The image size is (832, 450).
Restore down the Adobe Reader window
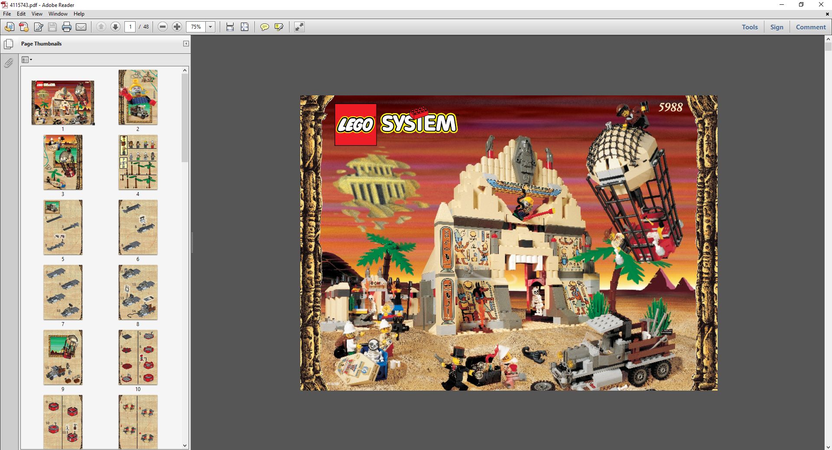[801, 5]
